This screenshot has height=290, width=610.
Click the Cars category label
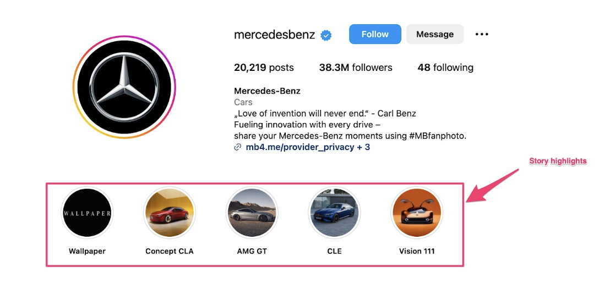(x=243, y=102)
